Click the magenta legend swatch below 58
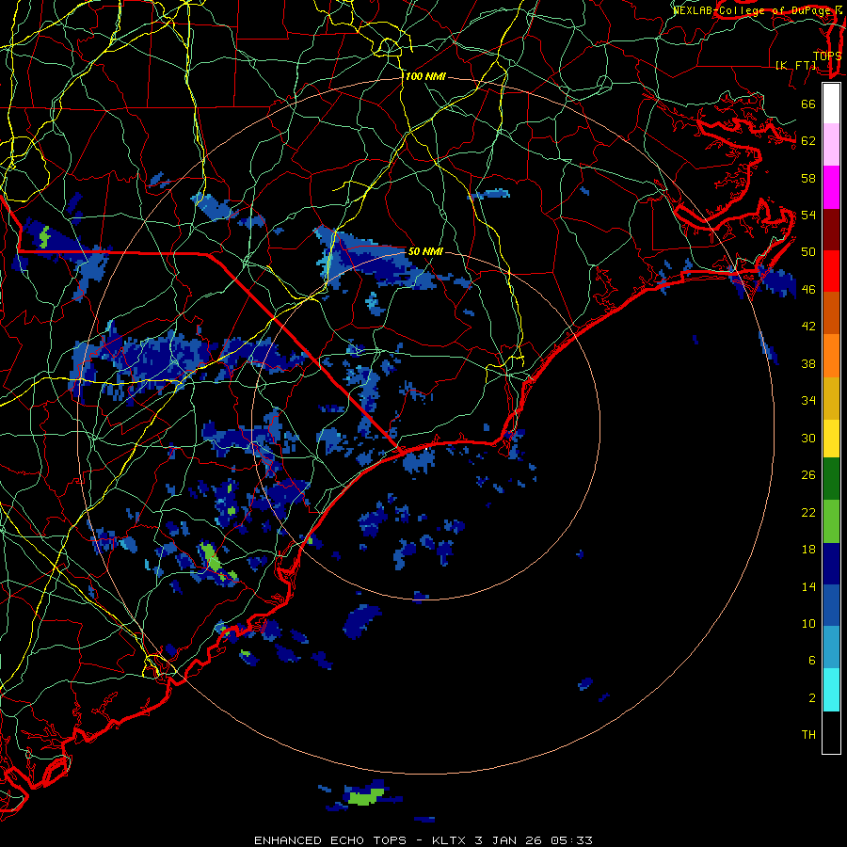This screenshot has width=847, height=847. click(x=831, y=187)
